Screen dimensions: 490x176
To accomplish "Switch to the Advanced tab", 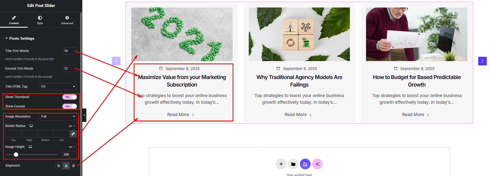I will point(67,20).
